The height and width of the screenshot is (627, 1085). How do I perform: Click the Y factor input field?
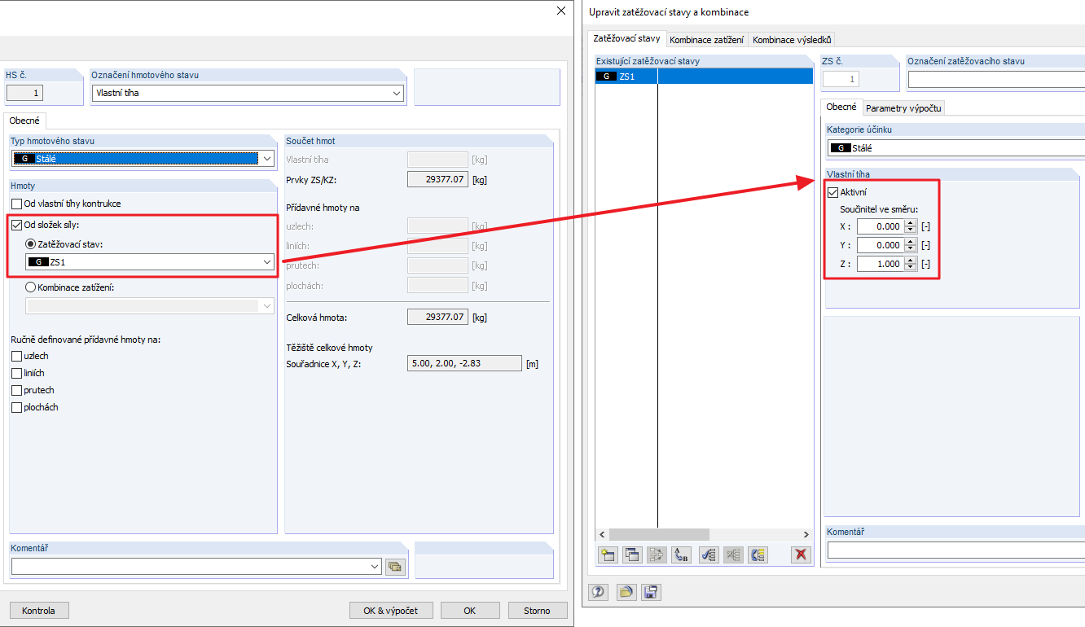point(881,245)
